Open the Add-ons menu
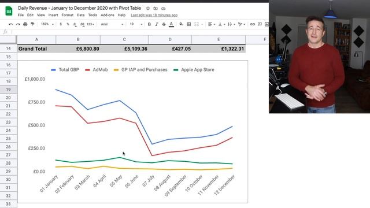The height and width of the screenshot is (208, 370). [x=108, y=15]
